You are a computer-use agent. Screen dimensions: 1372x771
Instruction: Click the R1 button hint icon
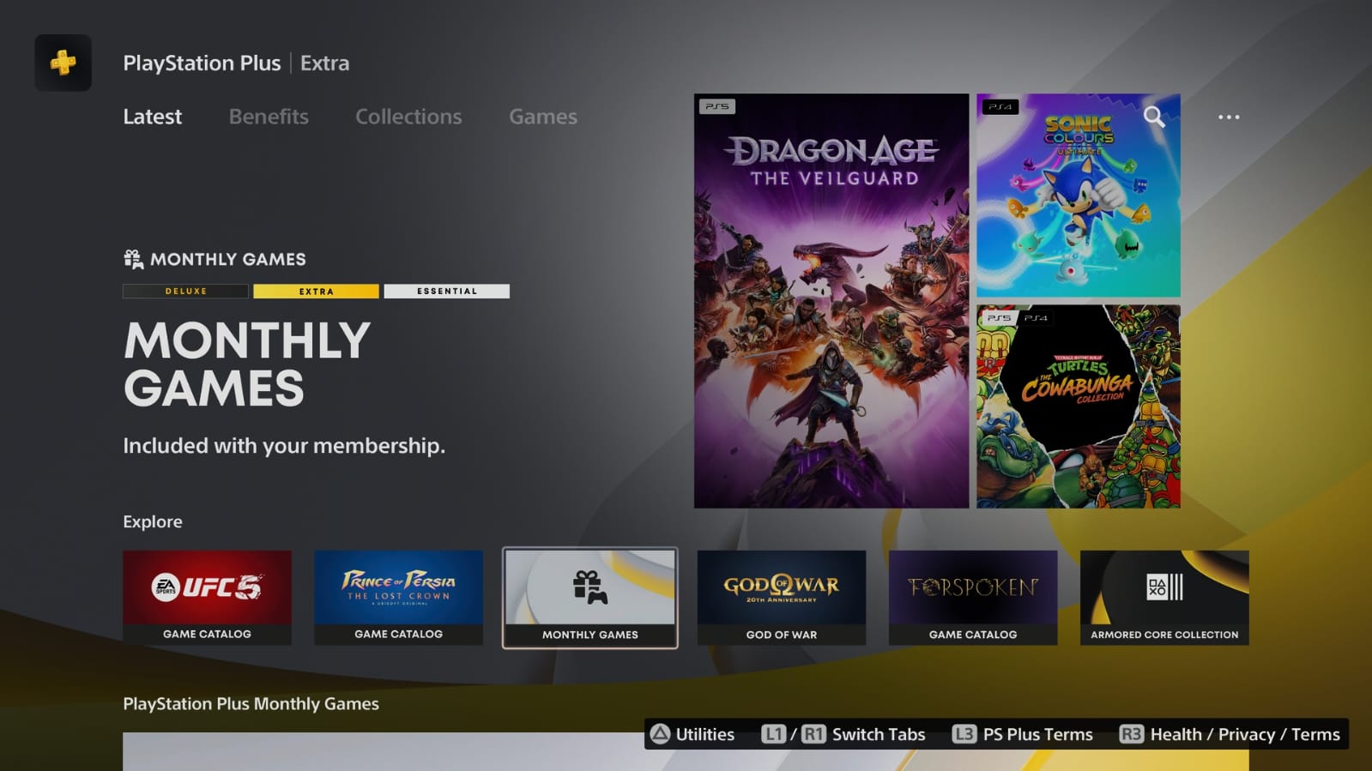tap(813, 734)
